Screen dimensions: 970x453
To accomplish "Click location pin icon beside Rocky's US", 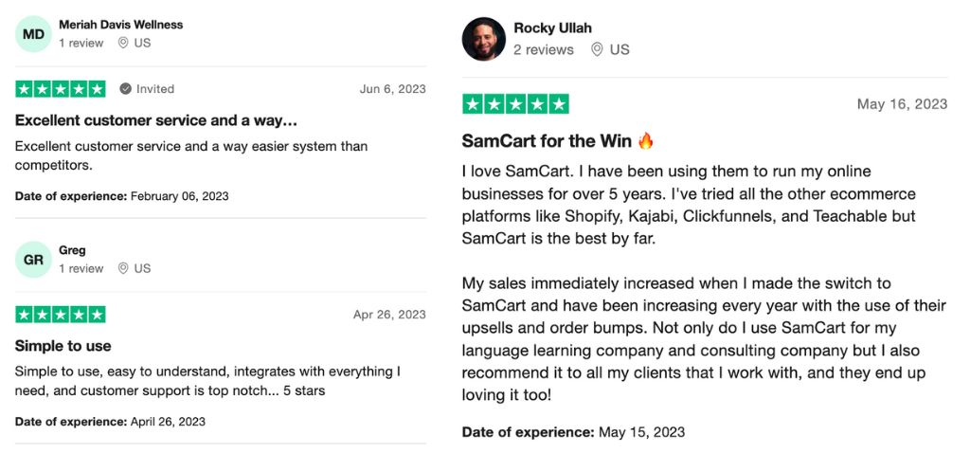I will click(x=597, y=49).
